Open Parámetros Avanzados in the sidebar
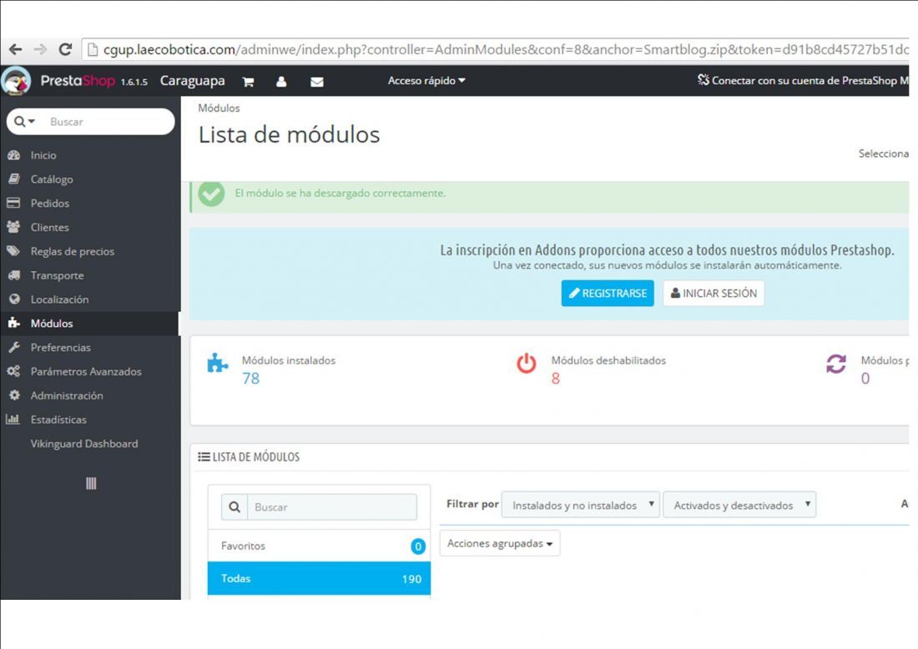Viewport: 918px width, 649px height. pos(86,371)
